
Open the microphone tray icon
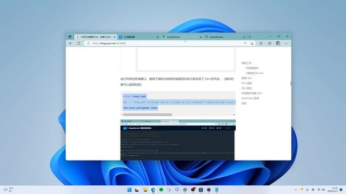point(307,190)
